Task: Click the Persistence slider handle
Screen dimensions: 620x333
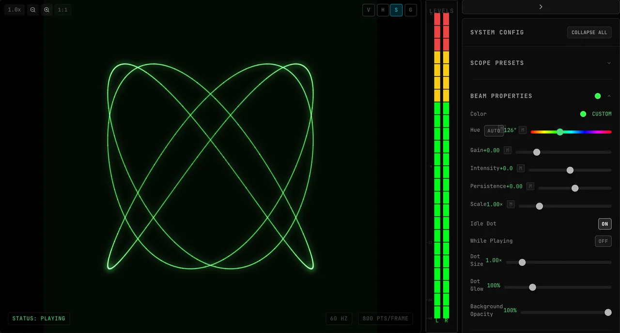Action: tap(575, 188)
